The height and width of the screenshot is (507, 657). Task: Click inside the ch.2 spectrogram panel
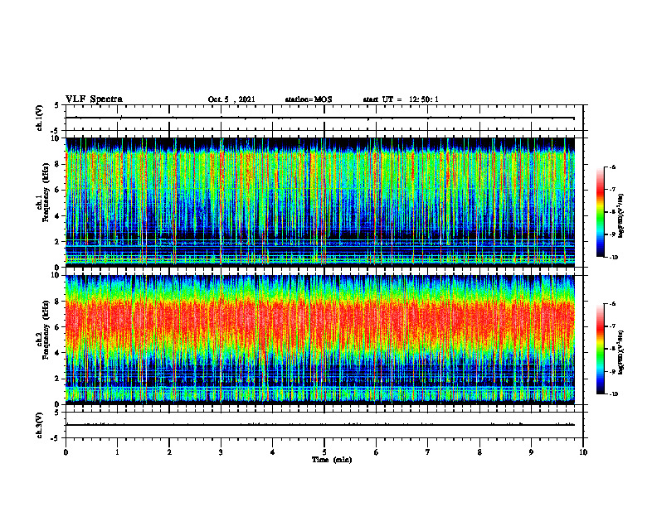(320, 340)
